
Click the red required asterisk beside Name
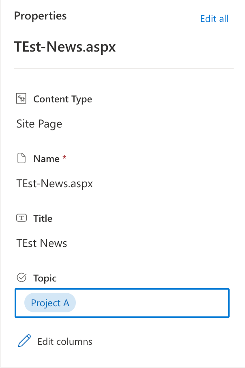pos(64,158)
